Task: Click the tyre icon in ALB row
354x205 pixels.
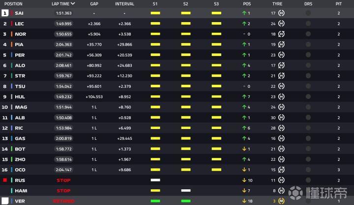Action: 281,118
